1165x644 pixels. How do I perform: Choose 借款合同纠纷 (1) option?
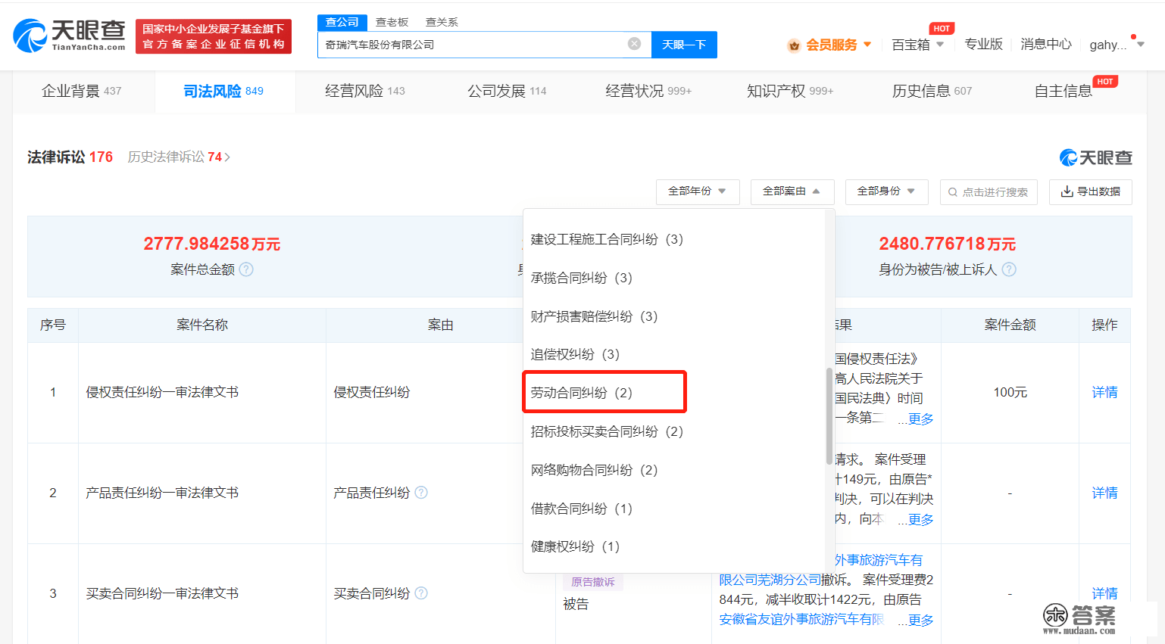[x=581, y=509]
